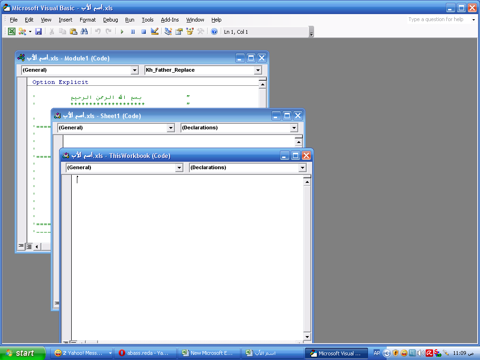Open the File menu
Image resolution: width=480 pixels, height=360 pixels.
coord(14,20)
